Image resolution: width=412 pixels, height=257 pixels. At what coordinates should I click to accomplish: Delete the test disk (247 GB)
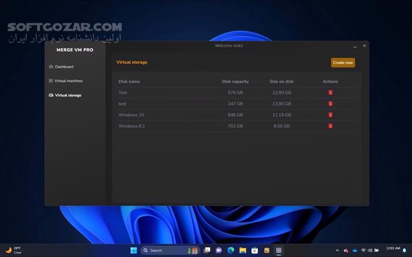click(330, 104)
